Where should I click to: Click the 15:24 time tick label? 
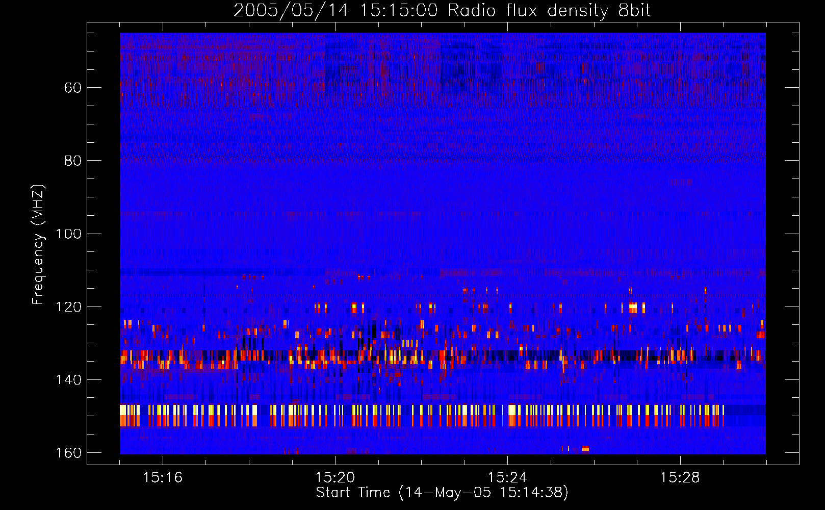pos(507,478)
